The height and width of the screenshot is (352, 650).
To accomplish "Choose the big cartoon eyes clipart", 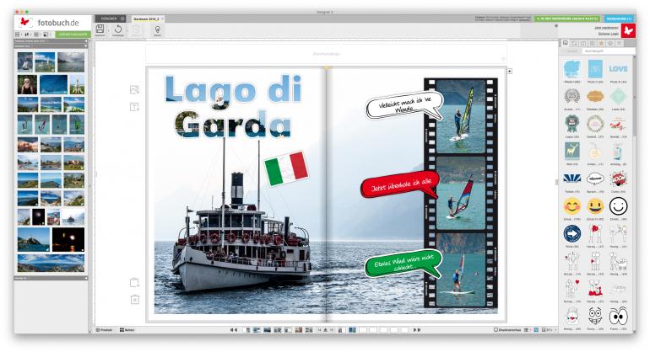I will coord(618,317).
